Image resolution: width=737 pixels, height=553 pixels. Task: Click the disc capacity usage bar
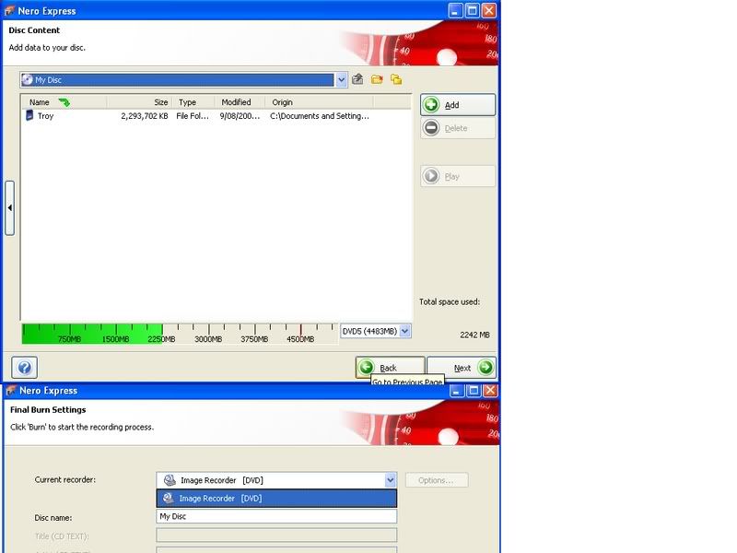tap(180, 334)
